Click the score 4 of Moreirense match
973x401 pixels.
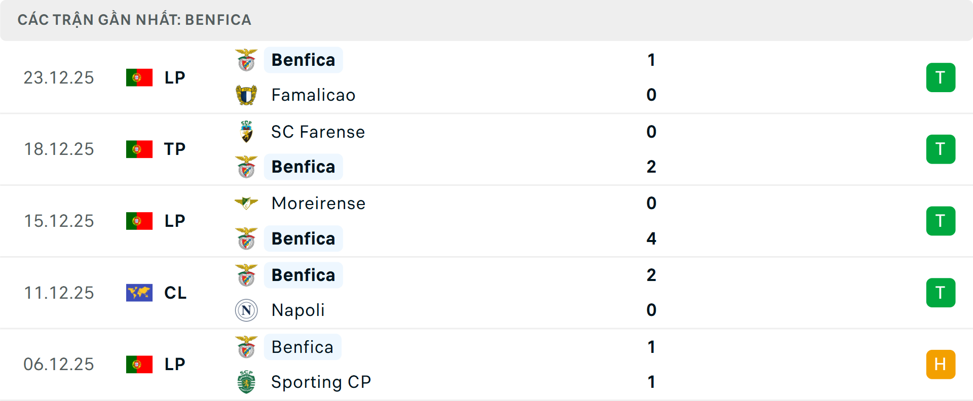pos(651,238)
